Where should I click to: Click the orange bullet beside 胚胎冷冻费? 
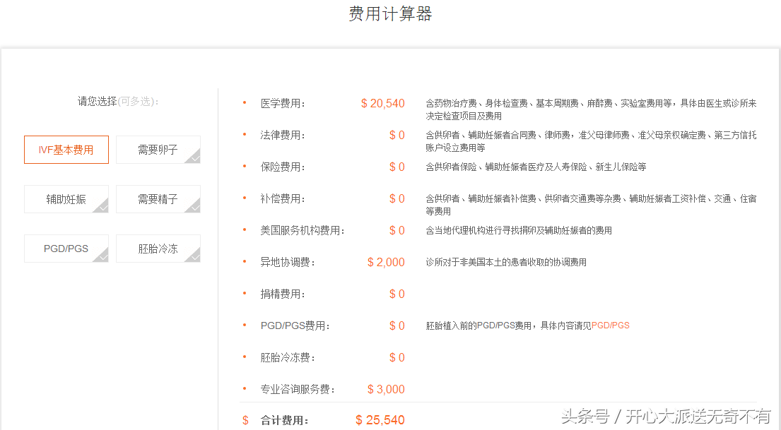pyautogui.click(x=245, y=357)
